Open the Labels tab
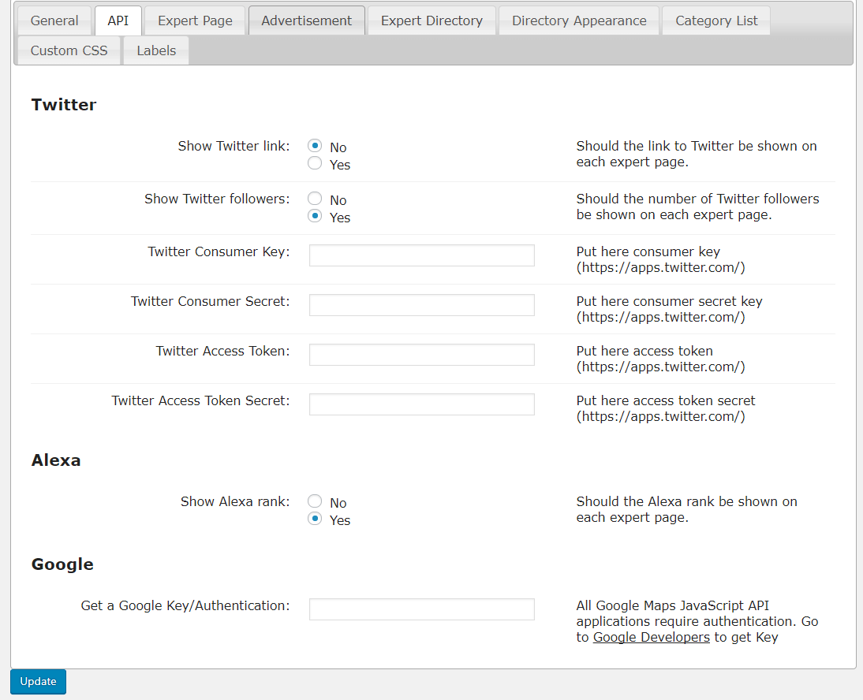This screenshot has width=863, height=700. [x=156, y=50]
